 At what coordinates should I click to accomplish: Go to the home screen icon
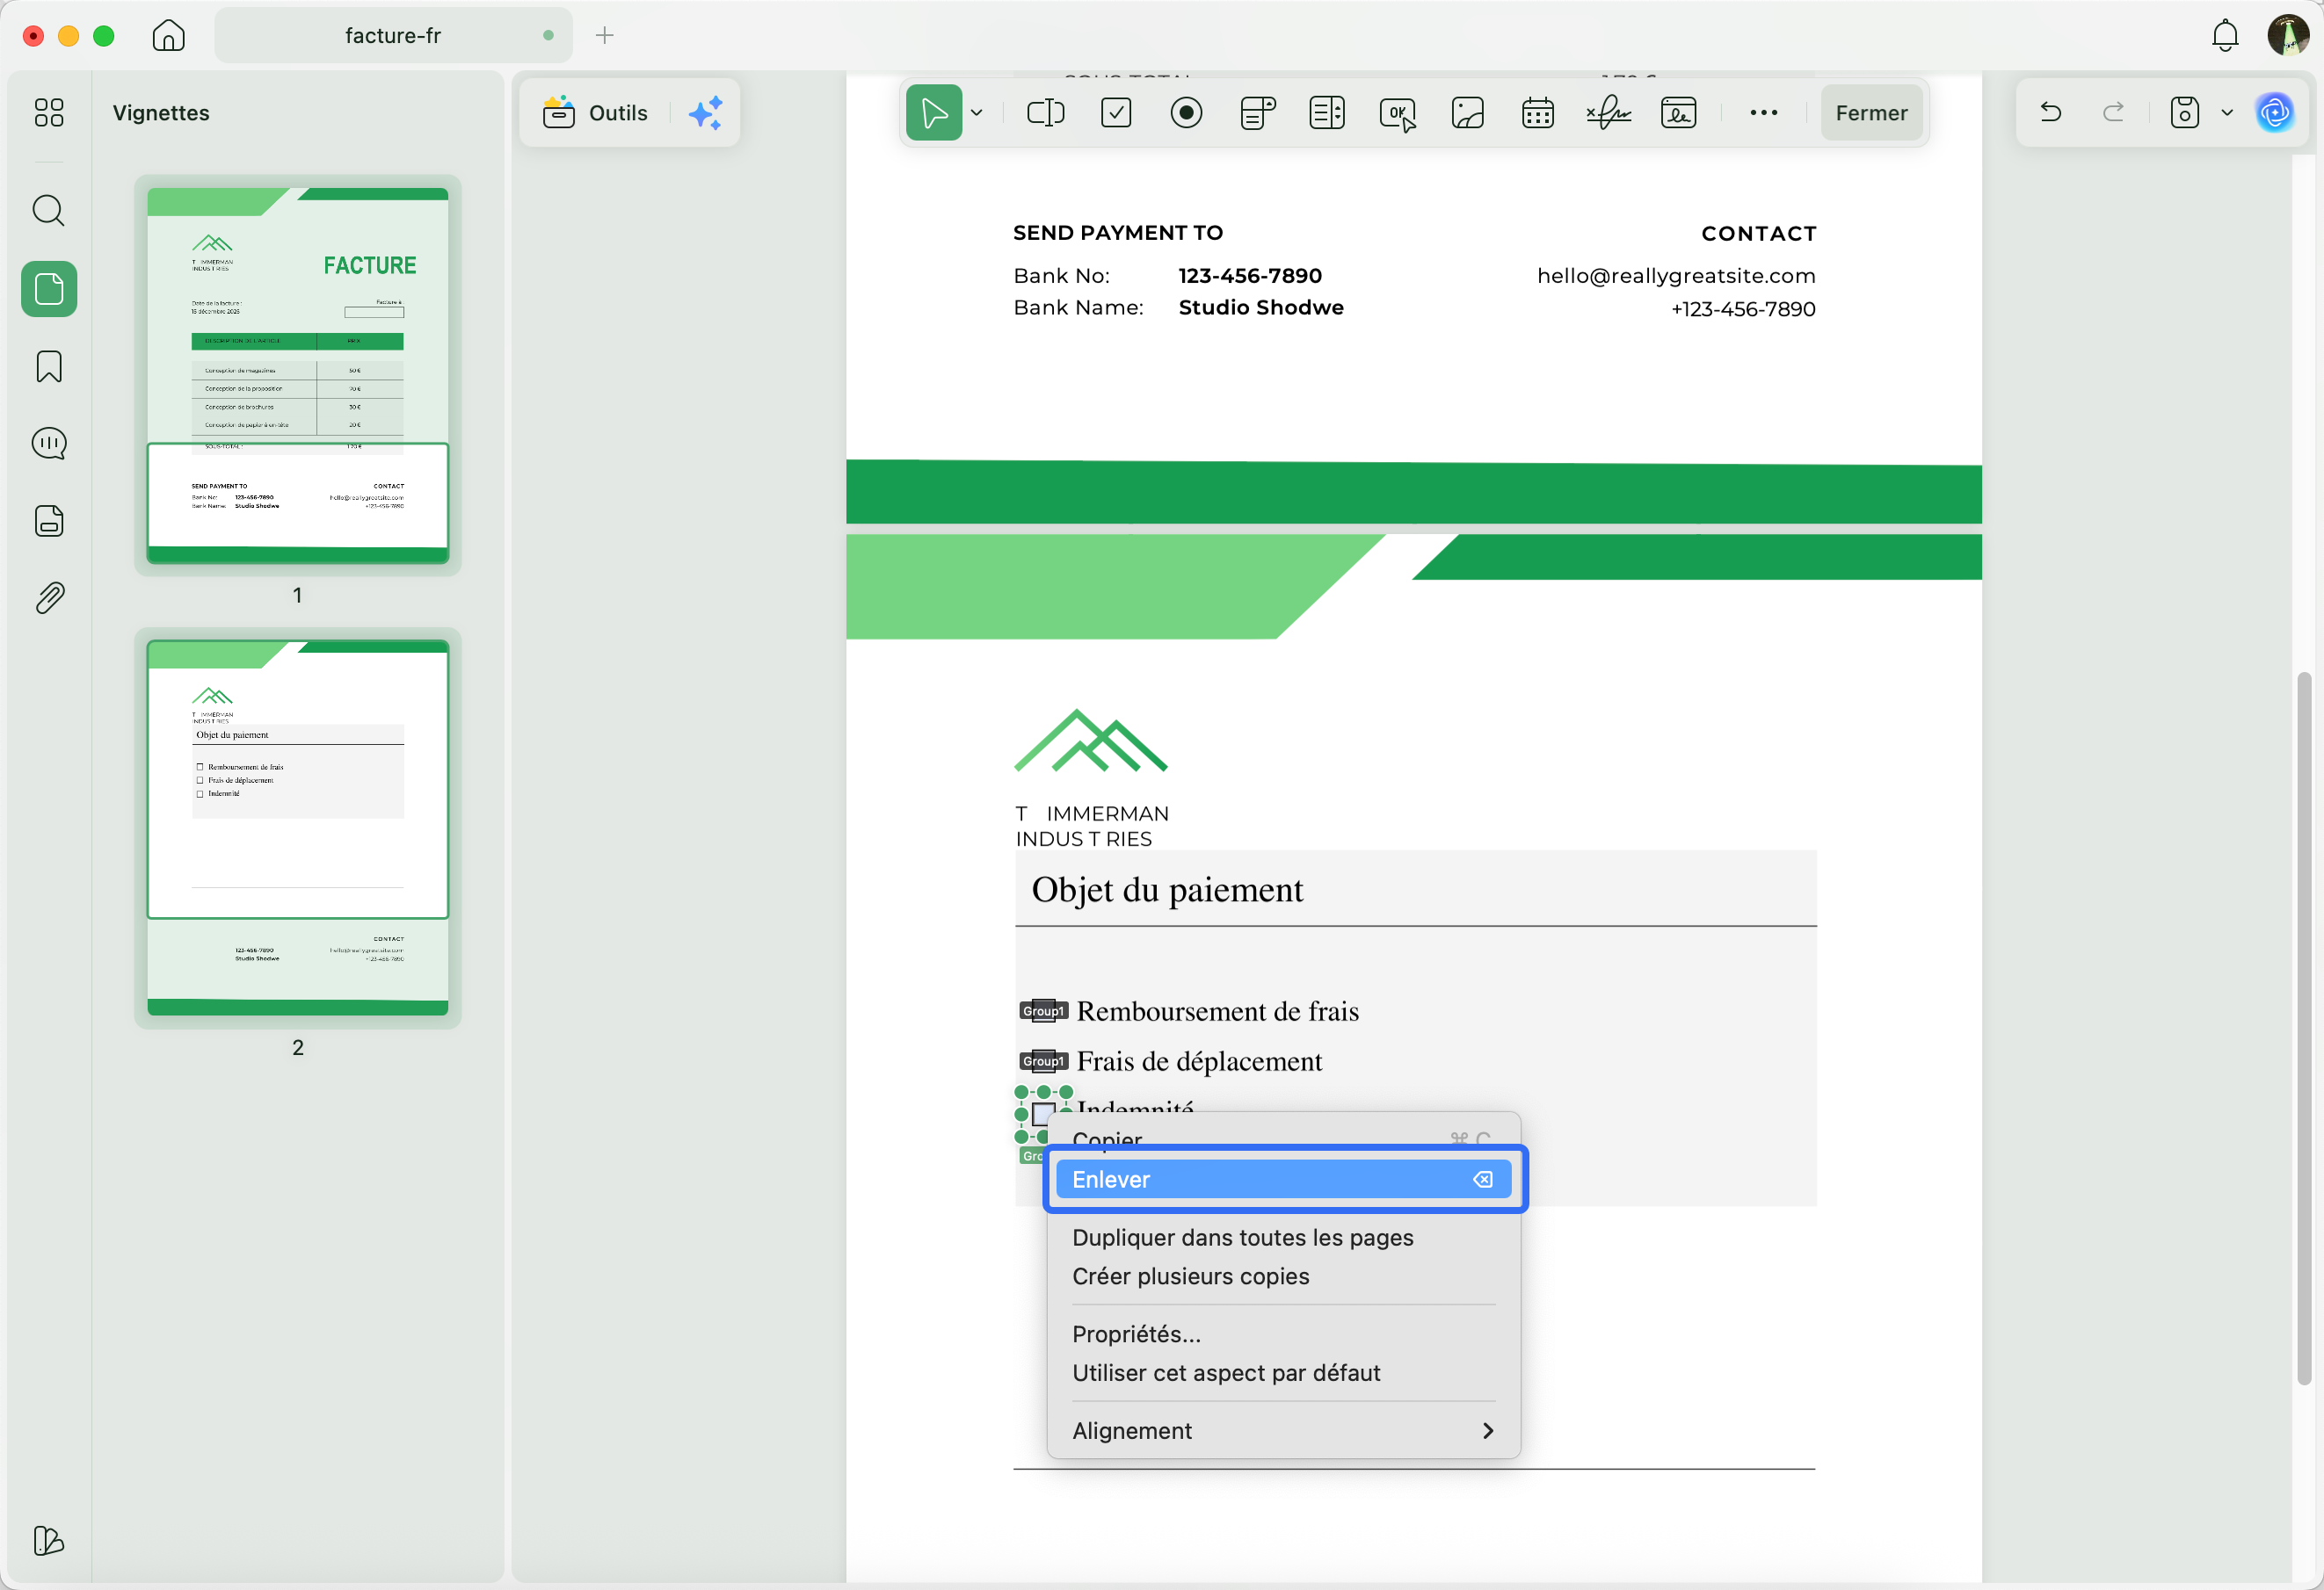tap(168, 36)
